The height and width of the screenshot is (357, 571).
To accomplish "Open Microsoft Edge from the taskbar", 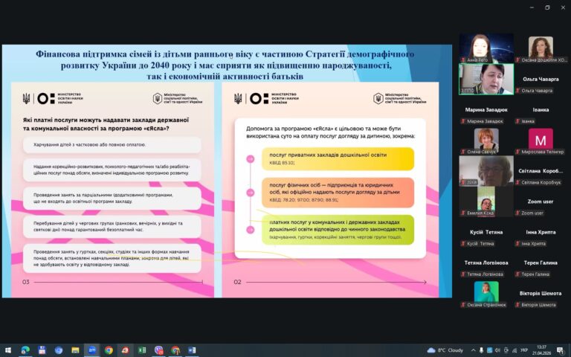I will click(25, 350).
